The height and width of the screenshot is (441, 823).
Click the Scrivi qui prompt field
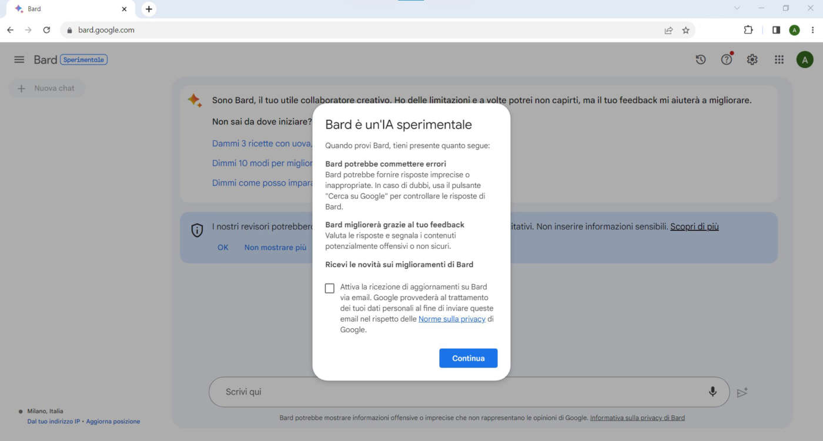pyautogui.click(x=469, y=392)
